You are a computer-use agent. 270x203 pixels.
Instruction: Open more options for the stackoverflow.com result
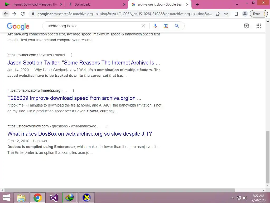106,126
